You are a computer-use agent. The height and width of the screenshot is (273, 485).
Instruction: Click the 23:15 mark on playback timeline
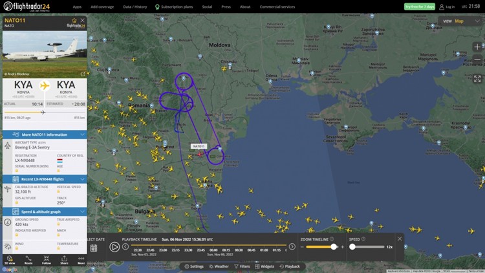175,250
